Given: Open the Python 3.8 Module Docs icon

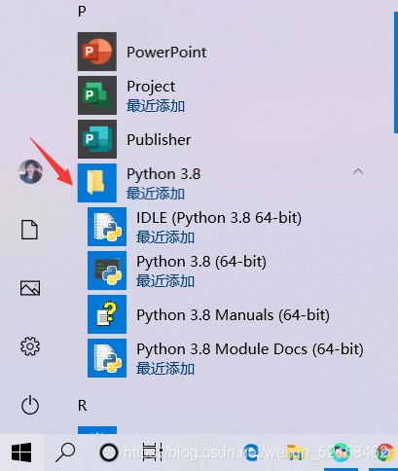Looking at the screenshot, I should pyautogui.click(x=107, y=358).
